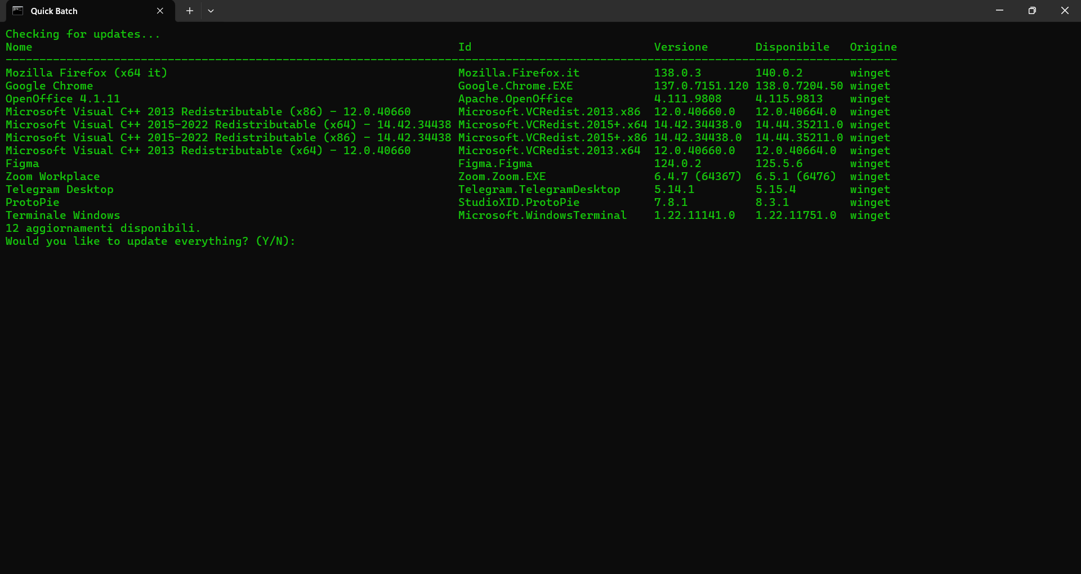The width and height of the screenshot is (1081, 574).
Task: Click Telegram installed version '5.14.1'
Action: [x=674, y=190]
